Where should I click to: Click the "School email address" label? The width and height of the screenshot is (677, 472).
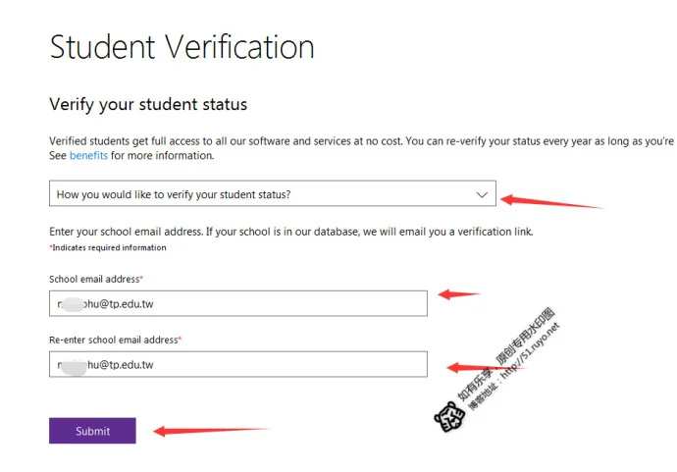pos(95,280)
